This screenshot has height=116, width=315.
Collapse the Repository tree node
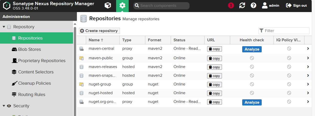4,27
